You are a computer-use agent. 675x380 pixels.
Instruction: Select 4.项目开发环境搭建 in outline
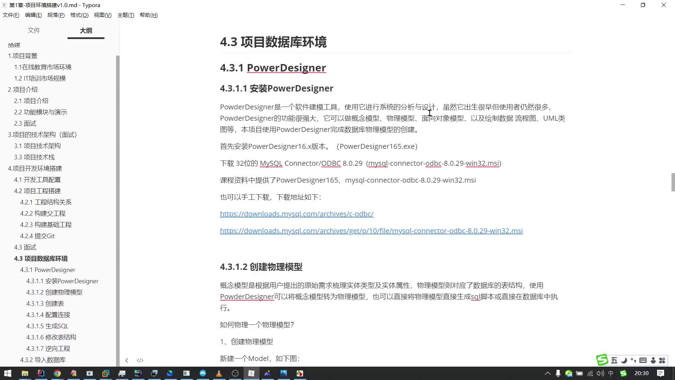(35, 169)
